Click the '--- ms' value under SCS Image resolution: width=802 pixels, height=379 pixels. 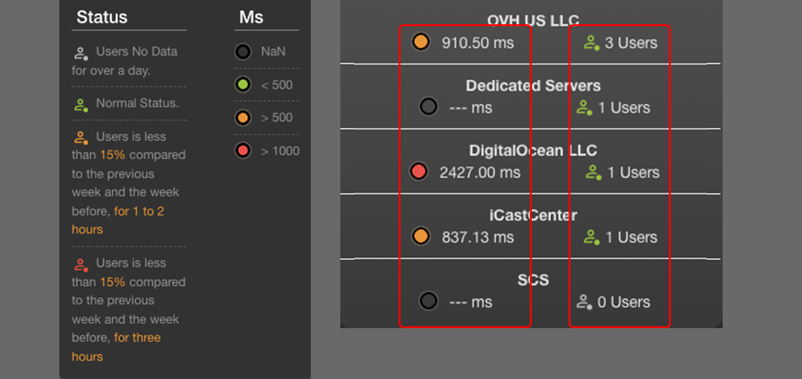[x=471, y=302]
